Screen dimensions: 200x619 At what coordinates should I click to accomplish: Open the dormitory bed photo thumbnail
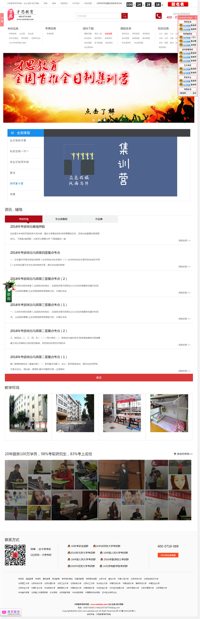(x=169, y=413)
